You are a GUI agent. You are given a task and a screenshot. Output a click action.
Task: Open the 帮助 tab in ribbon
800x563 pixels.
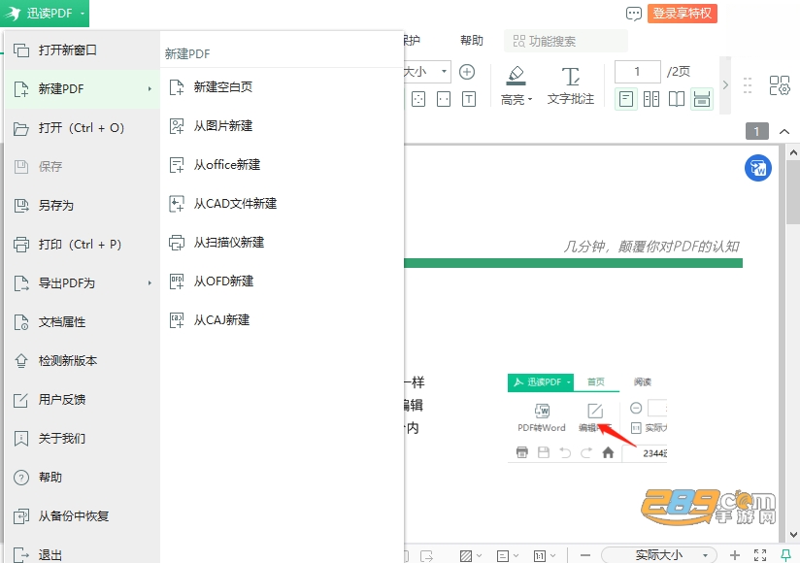[x=472, y=41]
